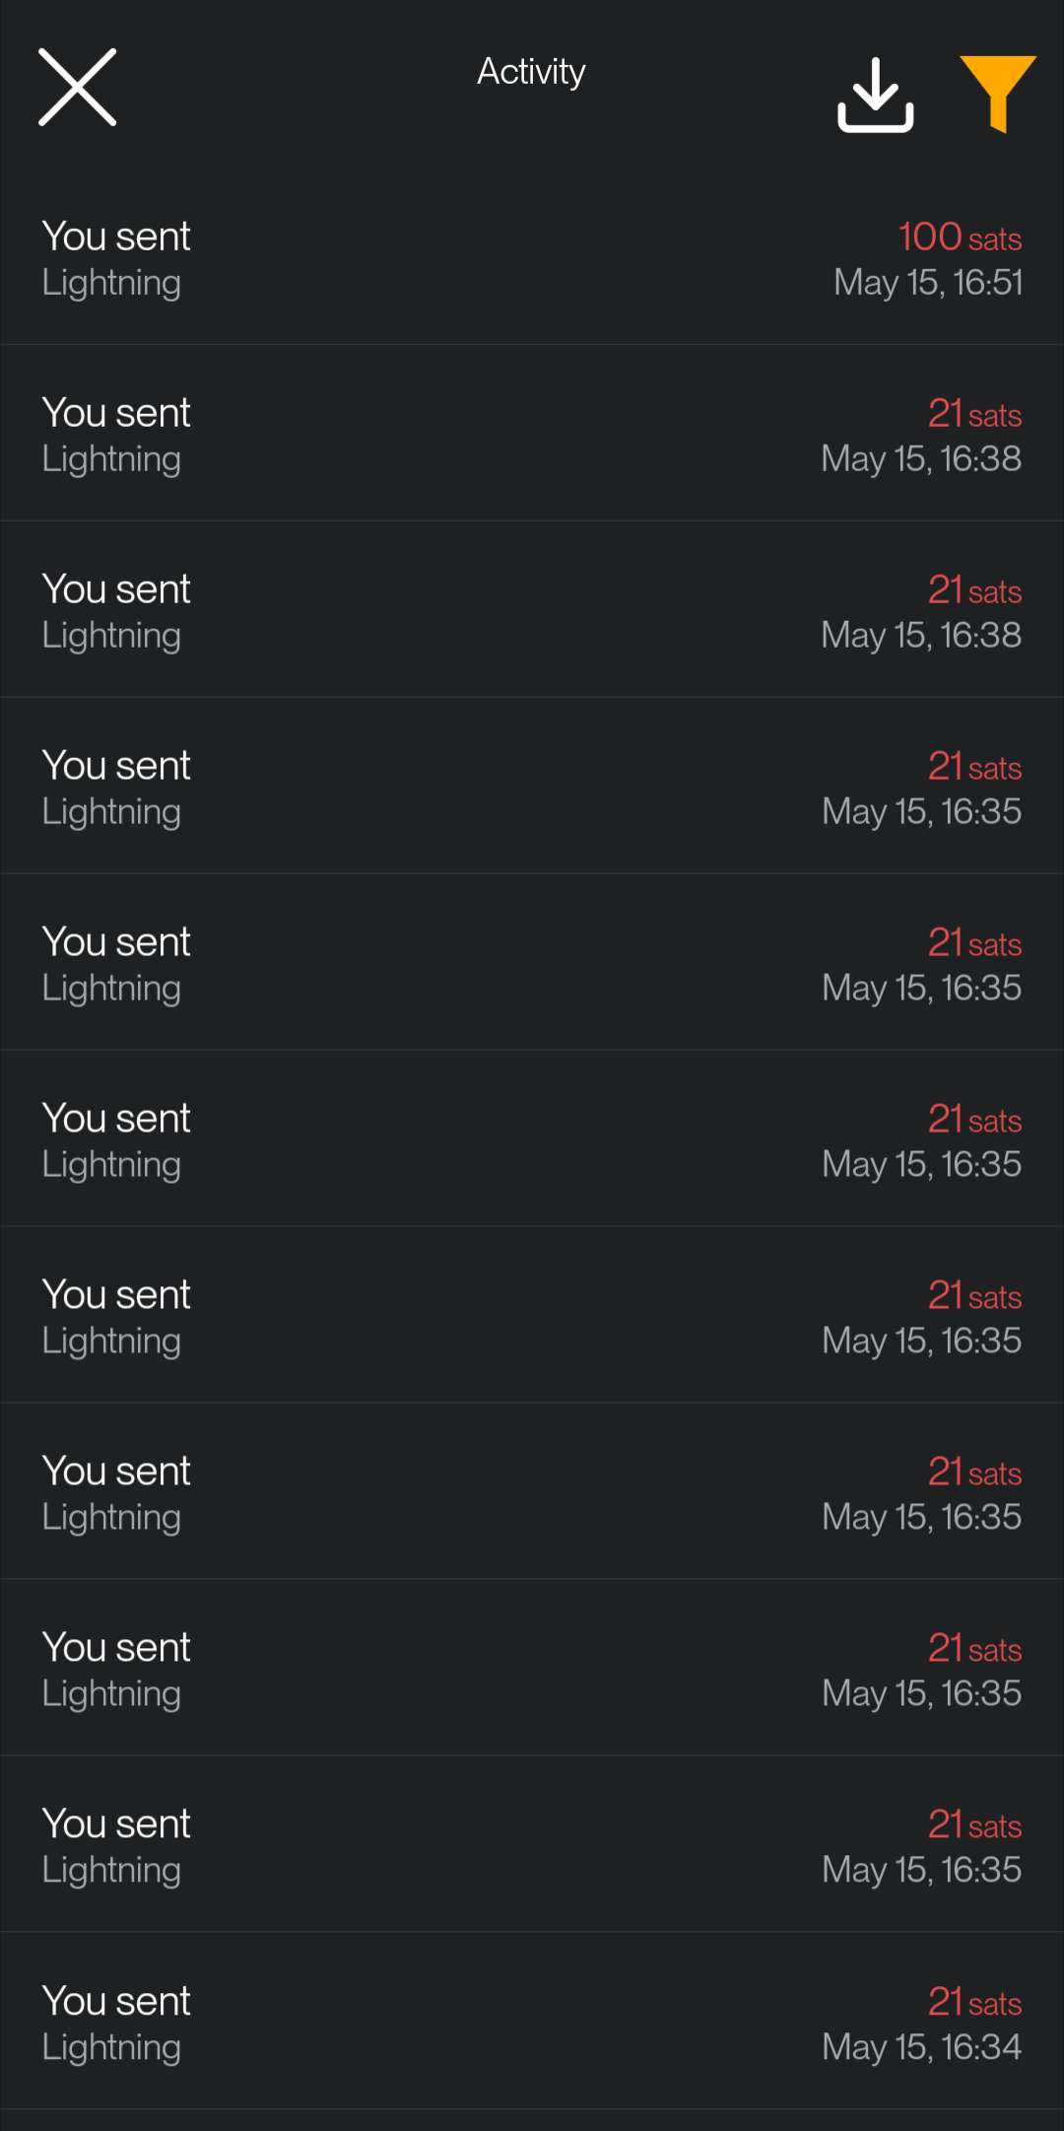This screenshot has height=2131, width=1064.
Task: Open the third 16:35 payment in the list
Action: 532,1138
